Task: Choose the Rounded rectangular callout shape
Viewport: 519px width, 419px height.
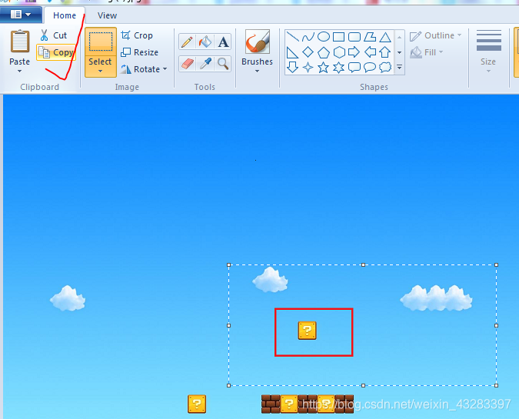Action: tap(354, 67)
